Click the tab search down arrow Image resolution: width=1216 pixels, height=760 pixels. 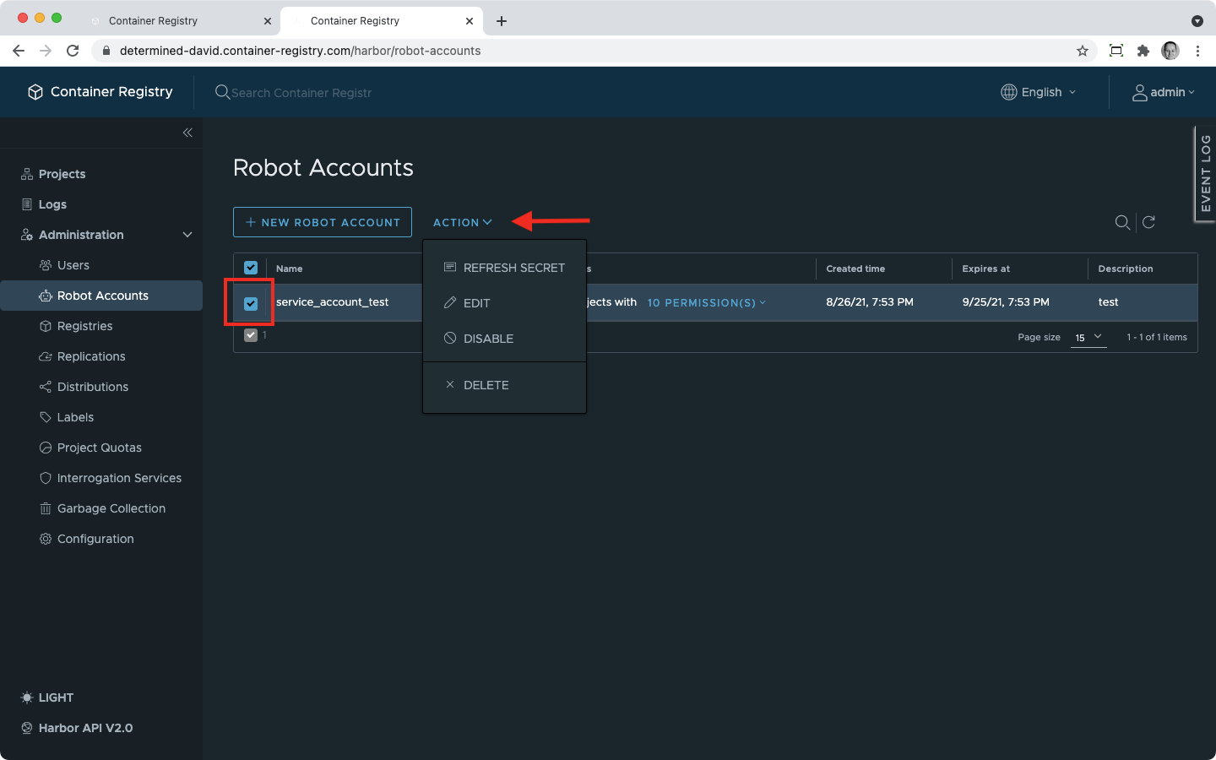pyautogui.click(x=1197, y=21)
